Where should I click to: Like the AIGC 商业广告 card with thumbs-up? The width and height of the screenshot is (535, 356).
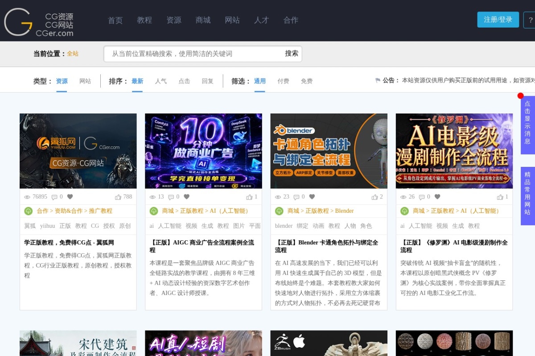click(249, 197)
